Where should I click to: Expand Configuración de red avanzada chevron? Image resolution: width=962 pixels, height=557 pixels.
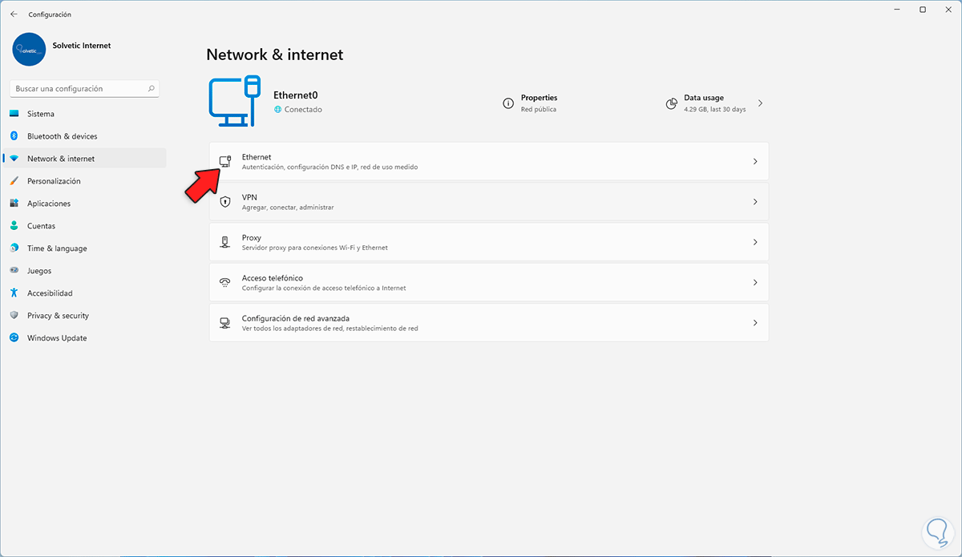click(754, 323)
